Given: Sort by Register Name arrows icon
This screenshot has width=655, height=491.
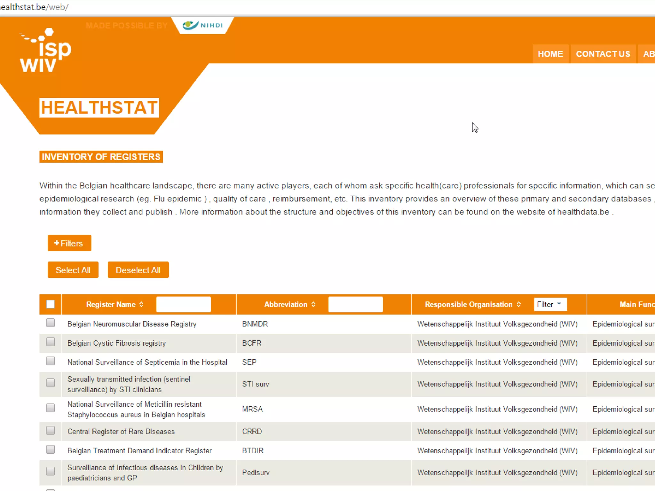Looking at the screenshot, I should pos(141,304).
